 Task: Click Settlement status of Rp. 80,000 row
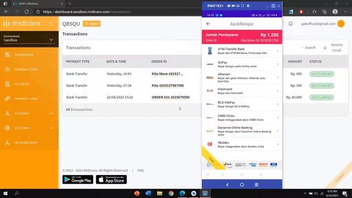(322, 97)
